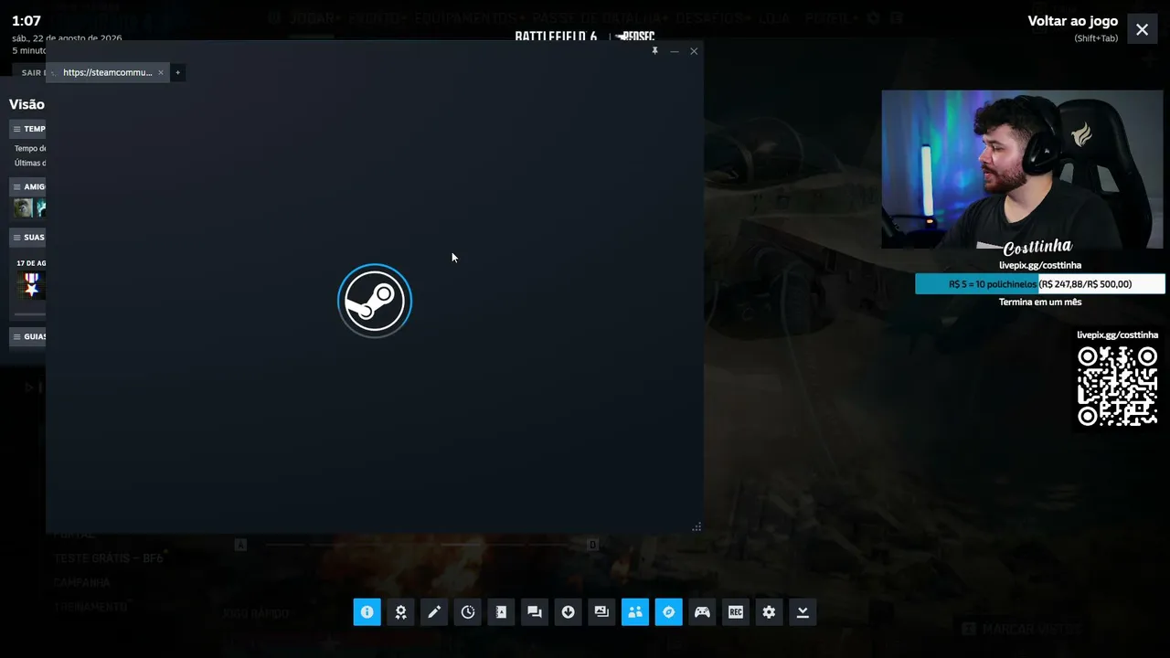Select the steamcommunity URL tab
The height and width of the screenshot is (658, 1170).
pos(108,72)
